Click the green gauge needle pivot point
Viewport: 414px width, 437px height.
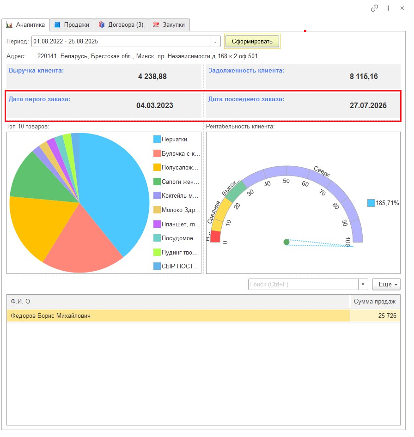coord(286,242)
